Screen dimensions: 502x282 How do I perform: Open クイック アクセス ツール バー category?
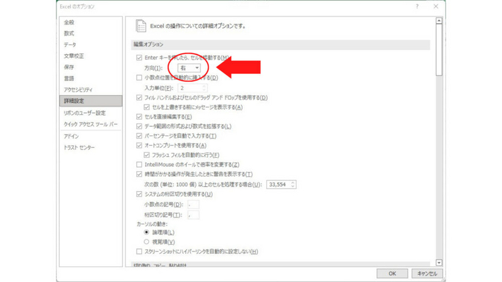[90, 124]
